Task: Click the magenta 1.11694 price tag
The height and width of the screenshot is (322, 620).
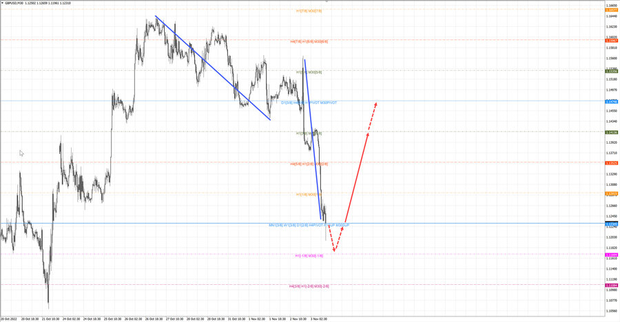Action: click(x=612, y=255)
